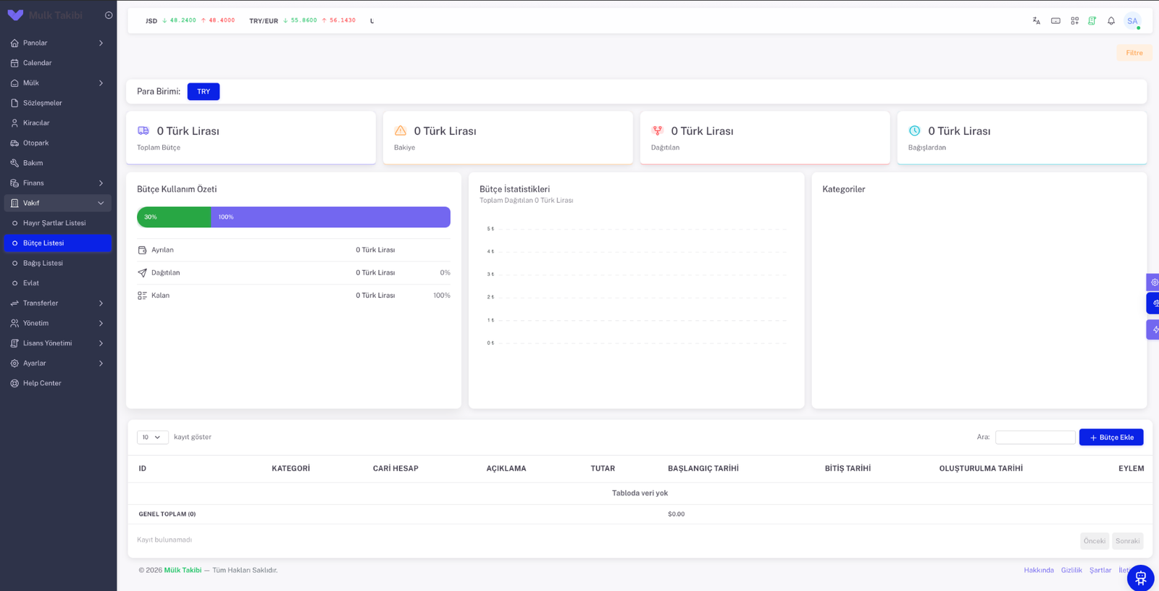
Task: Click the keyboard shortcuts icon in header
Action: coord(1055,21)
